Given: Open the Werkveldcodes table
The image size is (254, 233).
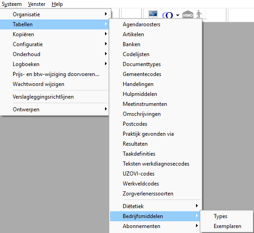Looking at the screenshot, I should click(x=155, y=184).
